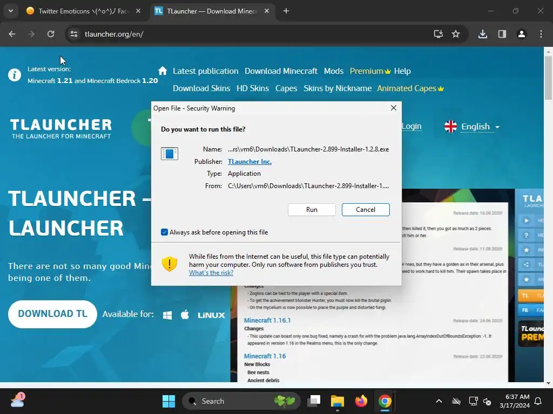553x414 pixels.
Task: Close the Twitter Emoticons tab
Action: [x=138, y=11]
